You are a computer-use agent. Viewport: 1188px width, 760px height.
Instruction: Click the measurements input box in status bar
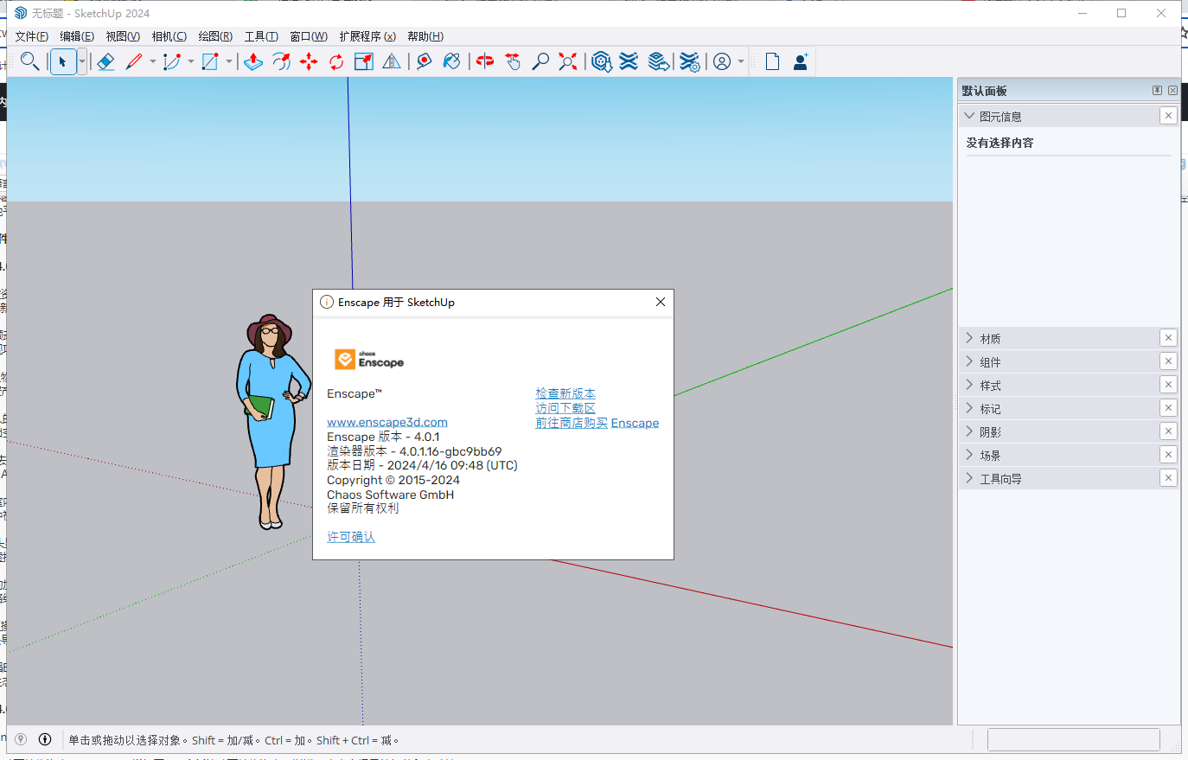[x=1073, y=739]
